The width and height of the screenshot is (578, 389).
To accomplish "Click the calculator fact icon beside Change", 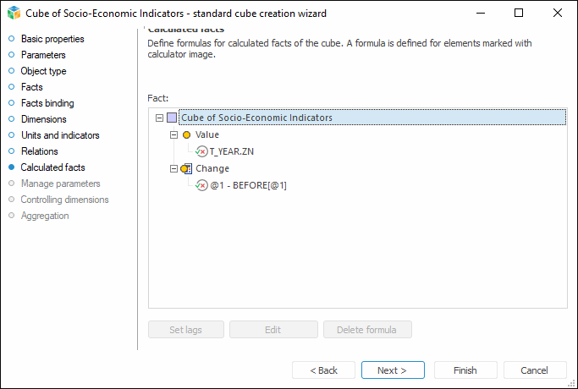I will click(x=186, y=169).
